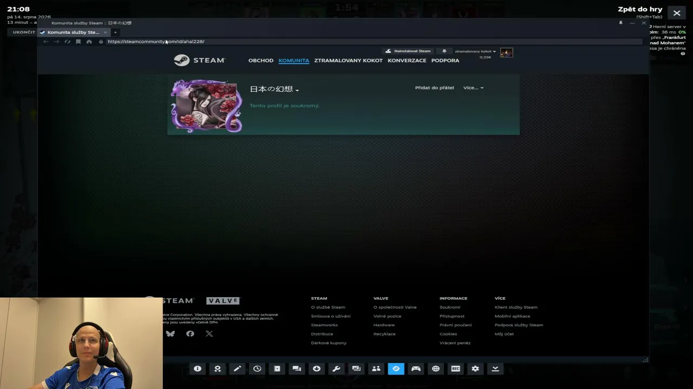This screenshot has width=693, height=389.
Task: Go forward in overlay browser
Action: tap(56, 42)
